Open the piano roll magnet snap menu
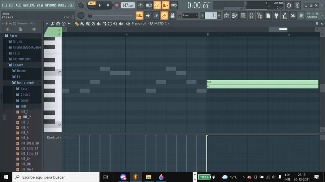 [x=58, y=24]
